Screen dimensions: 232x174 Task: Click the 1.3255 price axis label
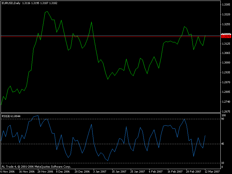(x=226, y=24)
